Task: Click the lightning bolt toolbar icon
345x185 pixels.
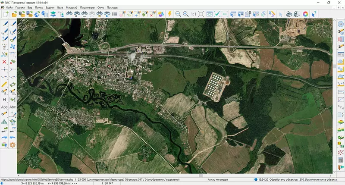Action: click(x=169, y=14)
